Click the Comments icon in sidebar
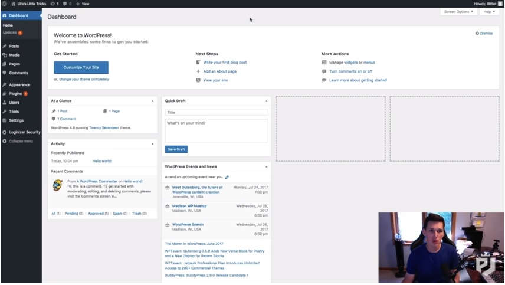Image resolution: width=505 pixels, height=285 pixels. [5, 73]
